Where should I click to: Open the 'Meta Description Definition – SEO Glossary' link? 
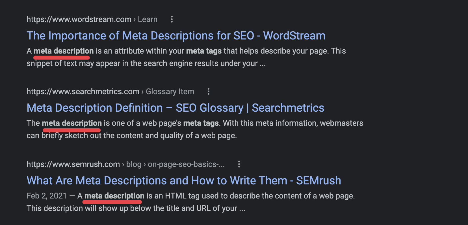pos(175,108)
